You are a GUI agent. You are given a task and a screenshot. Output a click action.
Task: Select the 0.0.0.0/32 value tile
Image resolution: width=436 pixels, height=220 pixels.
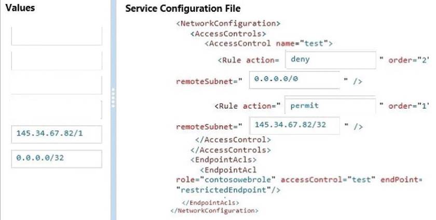(x=57, y=158)
